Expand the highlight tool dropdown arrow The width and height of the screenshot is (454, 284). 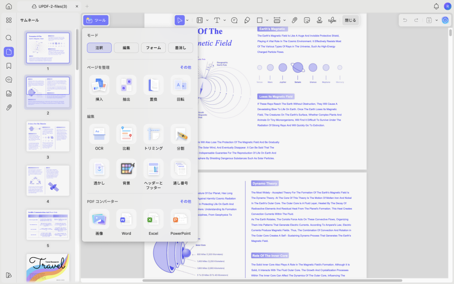207,20
